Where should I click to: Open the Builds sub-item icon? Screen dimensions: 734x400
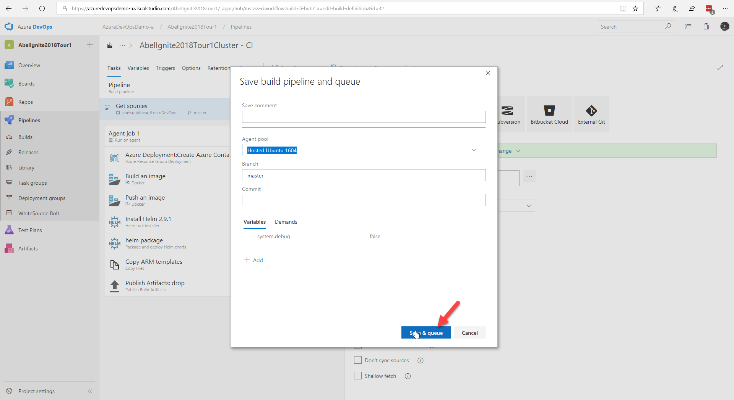point(9,137)
